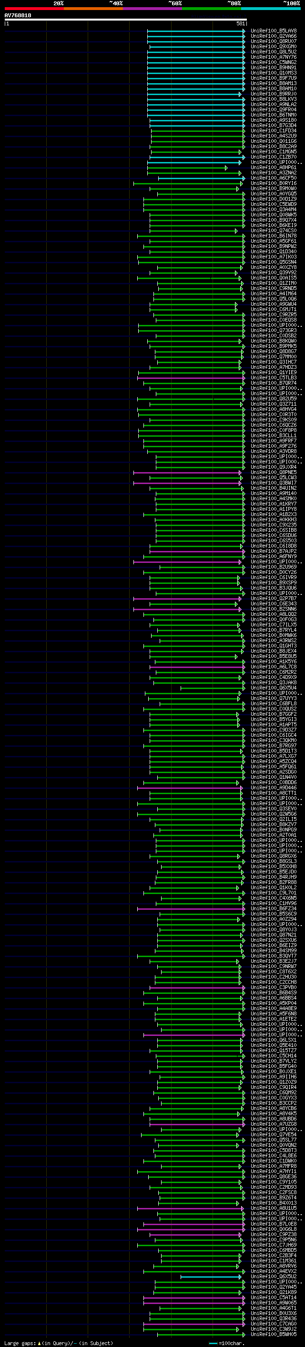Select hit UniRef100_C1MGN5
This screenshot has width=305, height=1347.
(x=273, y=151)
